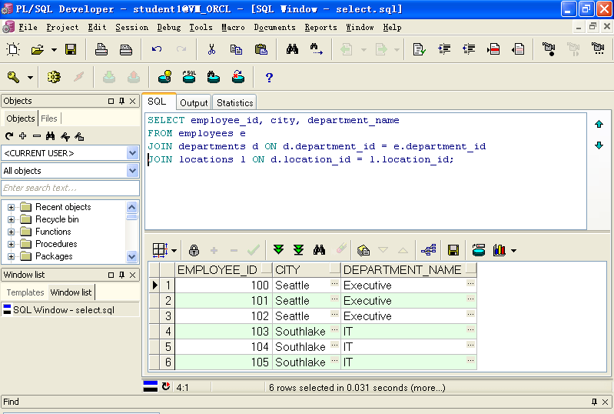Open the <CURRENT USER> dropdown

[132, 152]
